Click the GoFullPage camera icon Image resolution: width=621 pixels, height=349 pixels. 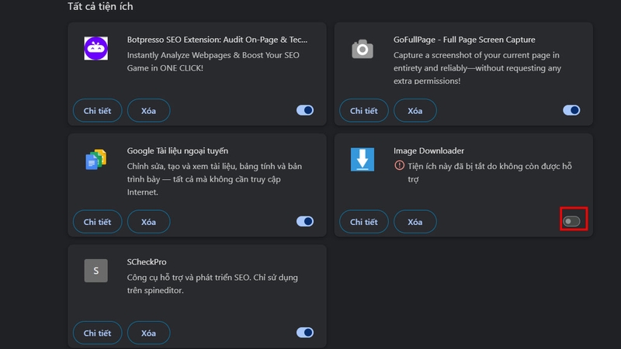[x=363, y=49]
